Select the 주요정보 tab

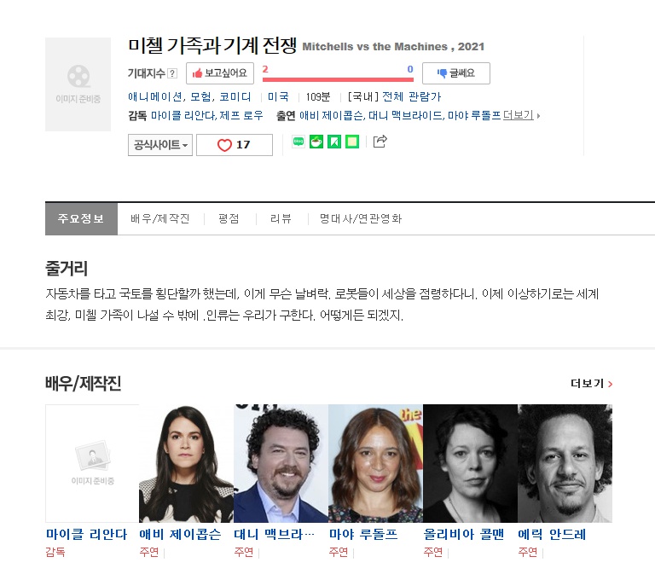[x=82, y=219]
